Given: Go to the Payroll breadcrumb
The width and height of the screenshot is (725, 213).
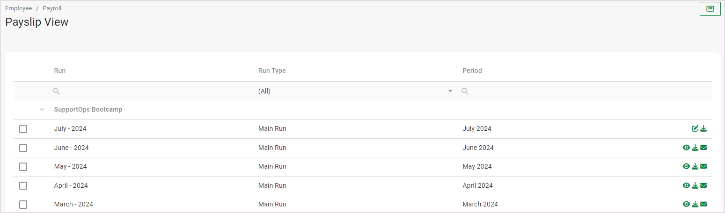Looking at the screenshot, I should 52,8.
